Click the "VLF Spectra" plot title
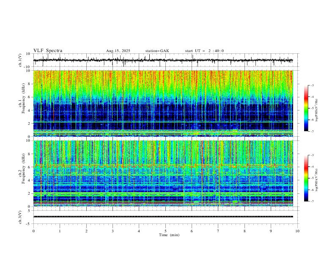 pos(48,51)
